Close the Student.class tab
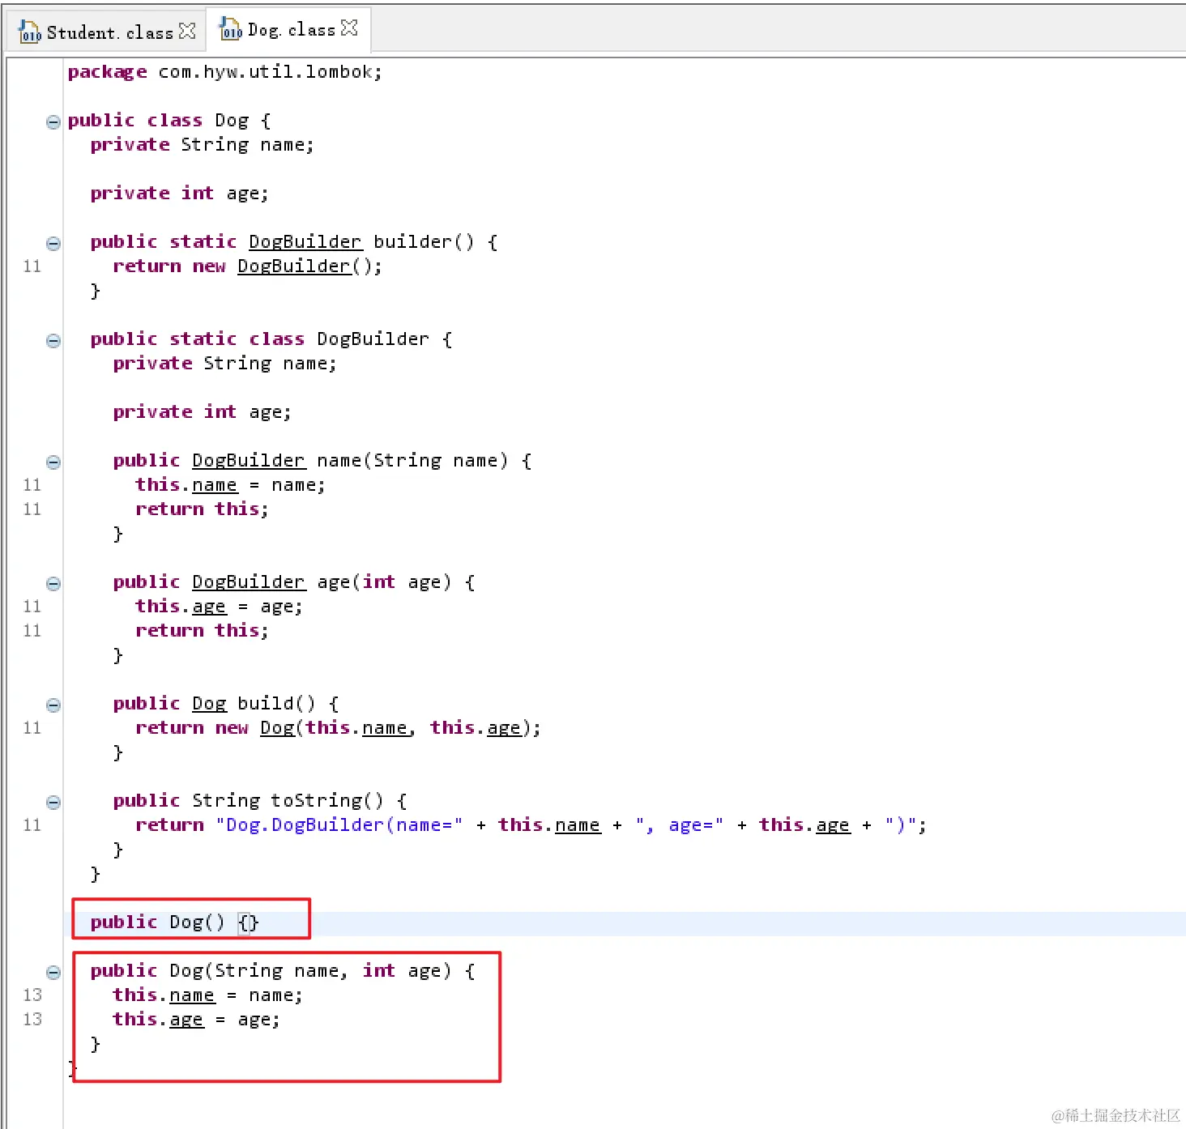The height and width of the screenshot is (1129, 1186). click(x=187, y=32)
